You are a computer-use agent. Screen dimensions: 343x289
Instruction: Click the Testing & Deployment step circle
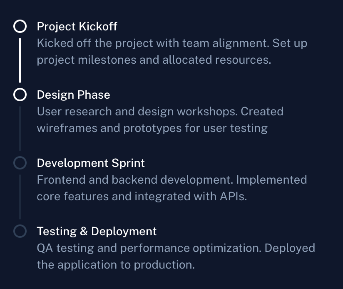click(20, 231)
